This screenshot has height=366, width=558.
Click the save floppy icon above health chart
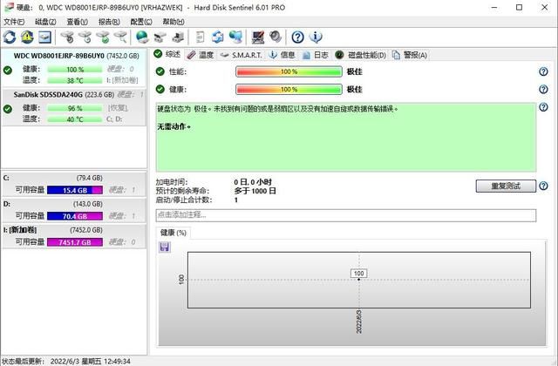click(x=165, y=247)
